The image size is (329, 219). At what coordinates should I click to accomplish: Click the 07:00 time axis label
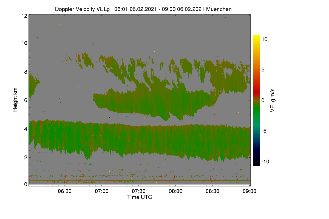102,191
